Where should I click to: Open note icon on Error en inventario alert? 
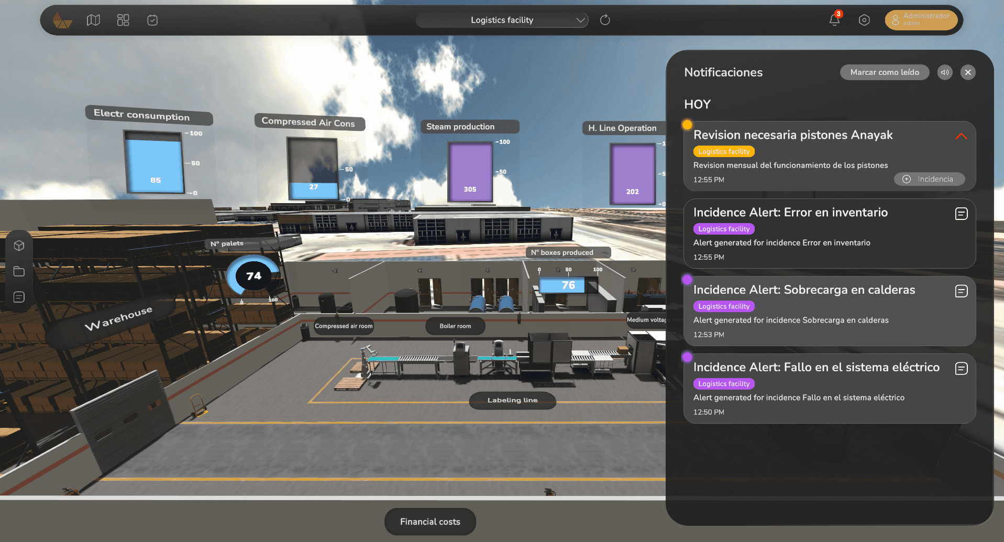(x=961, y=214)
